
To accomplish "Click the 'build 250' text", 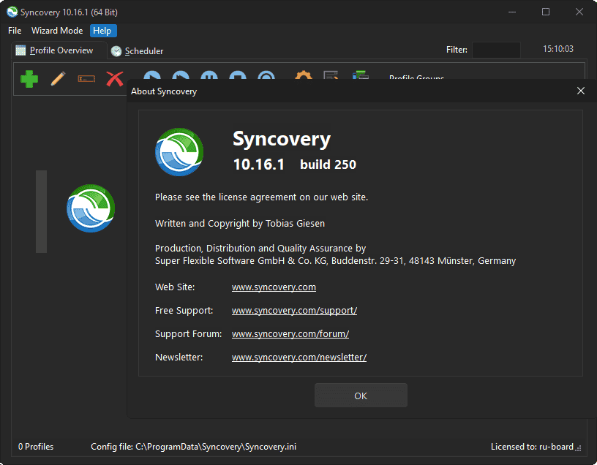I will click(328, 165).
